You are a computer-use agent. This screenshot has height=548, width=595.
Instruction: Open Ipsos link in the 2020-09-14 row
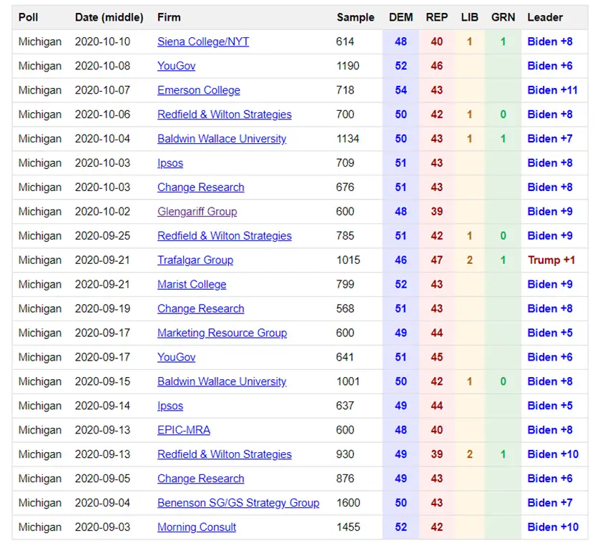click(x=170, y=406)
